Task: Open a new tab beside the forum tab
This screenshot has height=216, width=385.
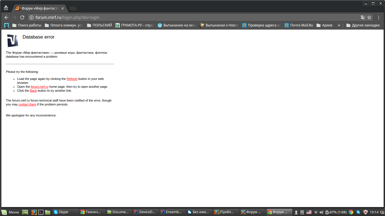Action: 73,8
